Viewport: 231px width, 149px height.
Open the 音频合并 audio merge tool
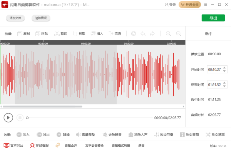[x=71, y=146]
